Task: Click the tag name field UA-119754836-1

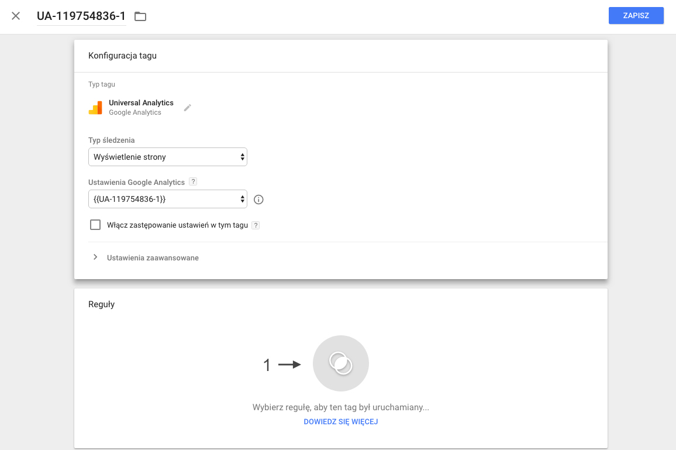Action: tap(81, 16)
